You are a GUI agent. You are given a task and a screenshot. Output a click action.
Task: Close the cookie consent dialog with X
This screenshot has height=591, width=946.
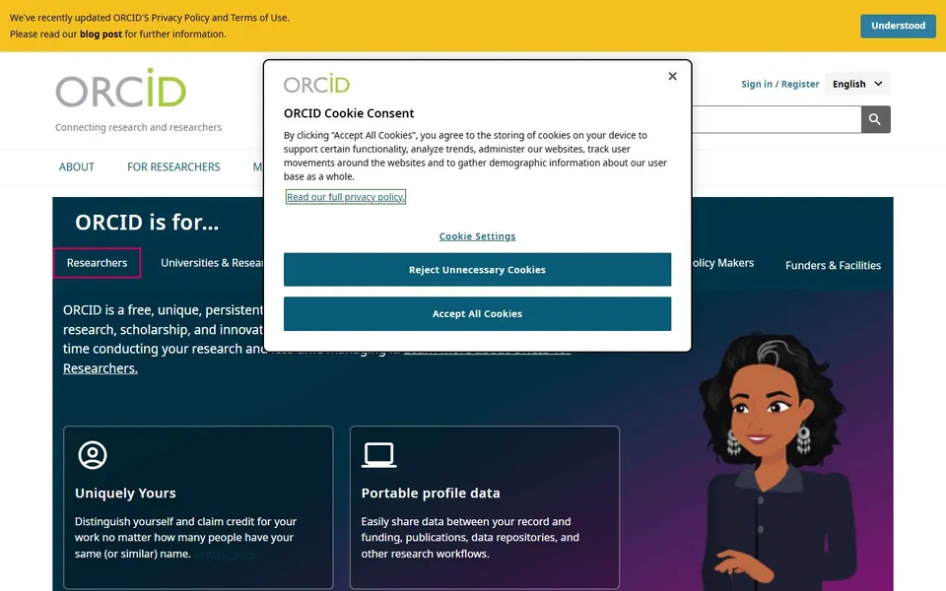(673, 76)
